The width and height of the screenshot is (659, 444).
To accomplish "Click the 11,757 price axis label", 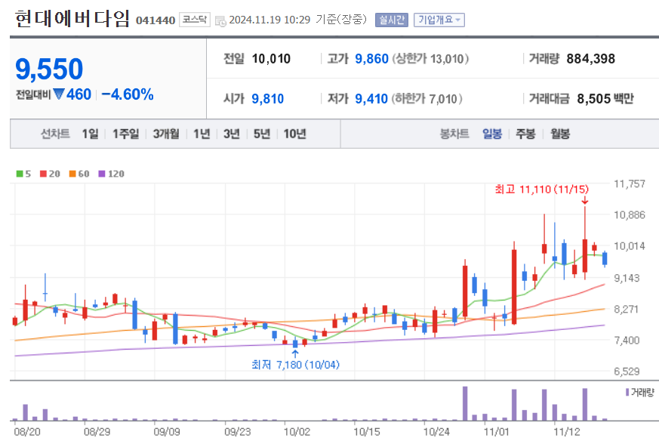I will tap(629, 183).
